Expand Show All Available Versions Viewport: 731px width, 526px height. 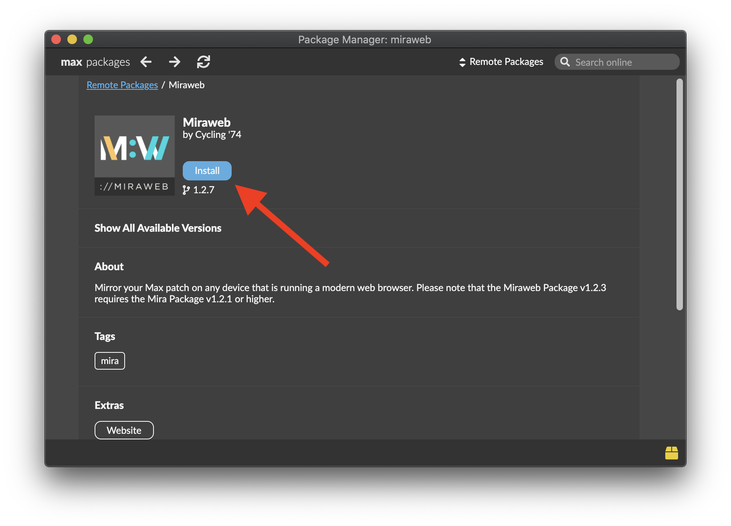158,228
